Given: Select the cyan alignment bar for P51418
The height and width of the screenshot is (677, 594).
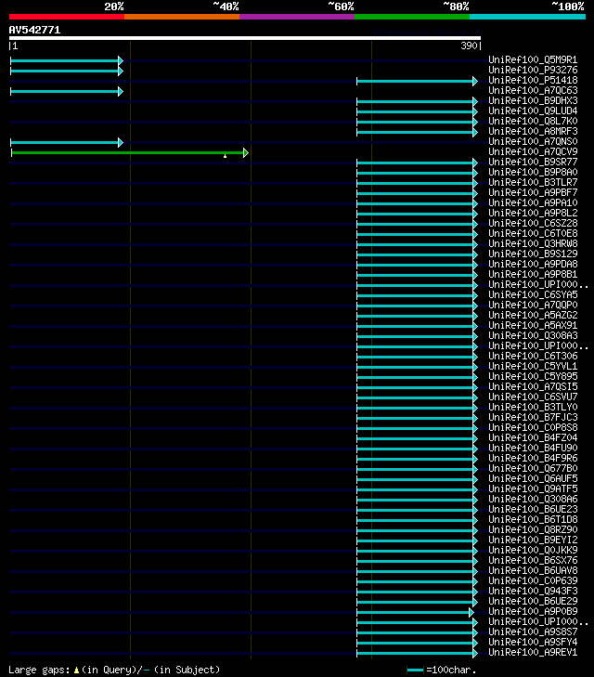Looking at the screenshot, I should (x=417, y=81).
